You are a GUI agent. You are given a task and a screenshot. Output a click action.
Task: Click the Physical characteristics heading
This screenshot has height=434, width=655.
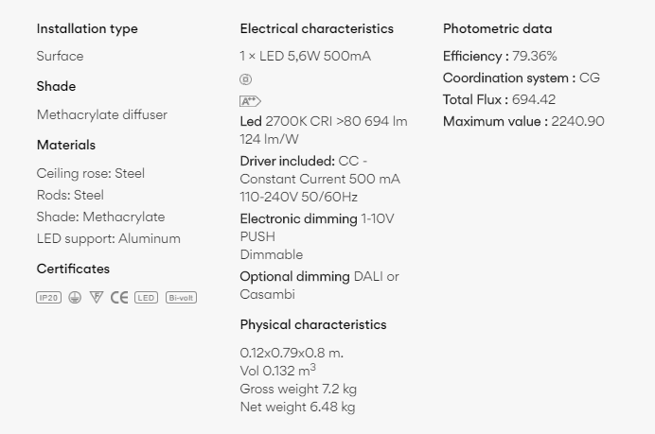coord(313,324)
